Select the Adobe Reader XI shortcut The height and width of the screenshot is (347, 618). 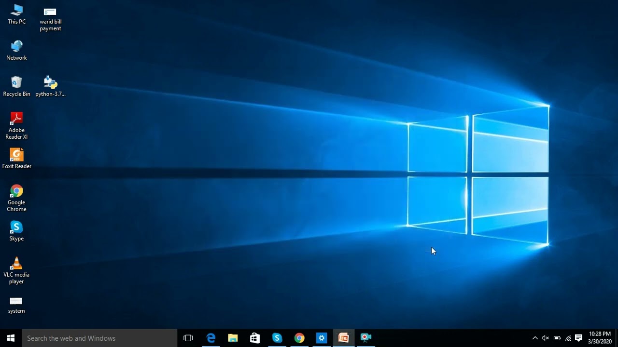(16, 126)
